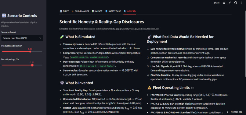Switch to the GRID PLANNER tab

click(80, 11)
